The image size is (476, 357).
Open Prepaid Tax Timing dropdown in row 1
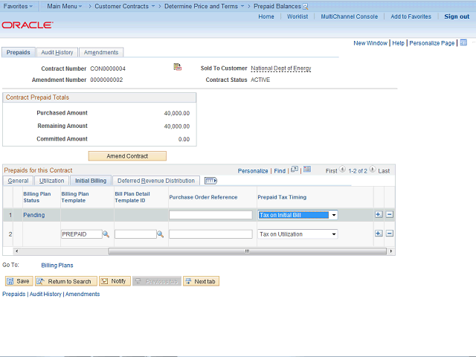point(333,215)
